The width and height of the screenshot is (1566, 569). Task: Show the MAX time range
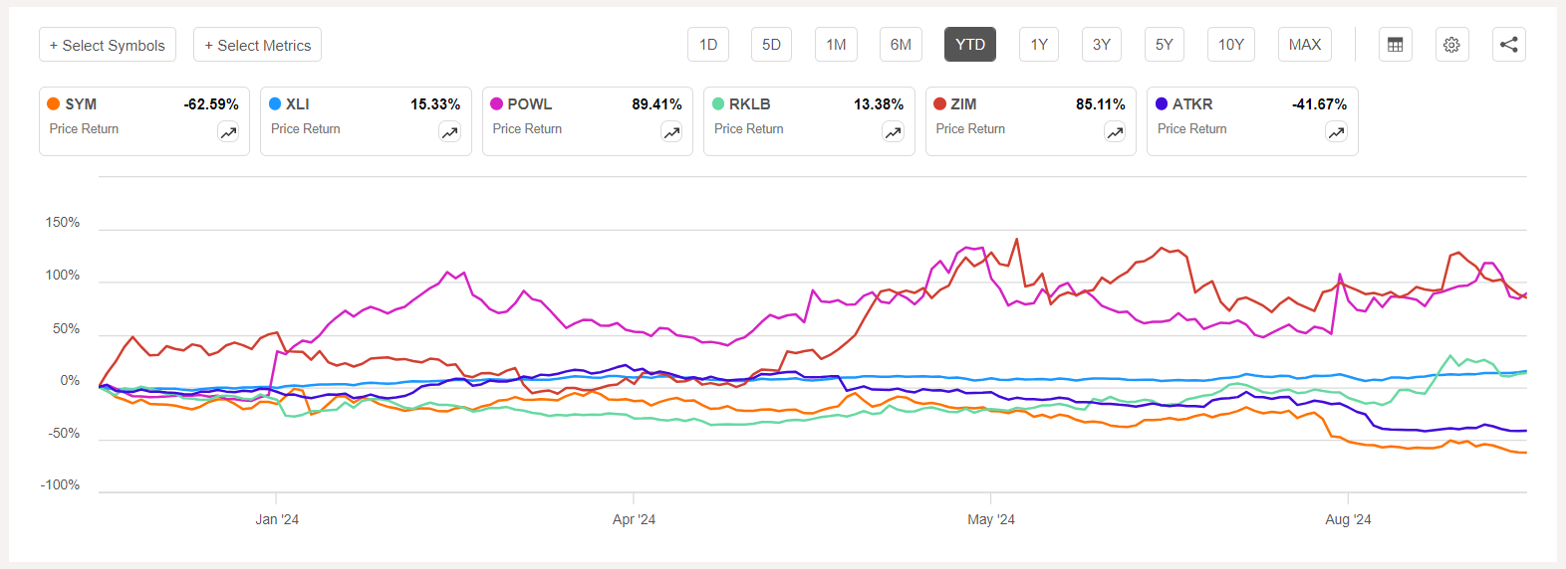(x=1304, y=45)
